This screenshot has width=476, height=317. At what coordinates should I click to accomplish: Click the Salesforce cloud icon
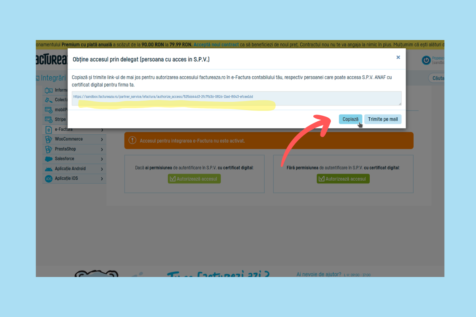tap(49, 159)
